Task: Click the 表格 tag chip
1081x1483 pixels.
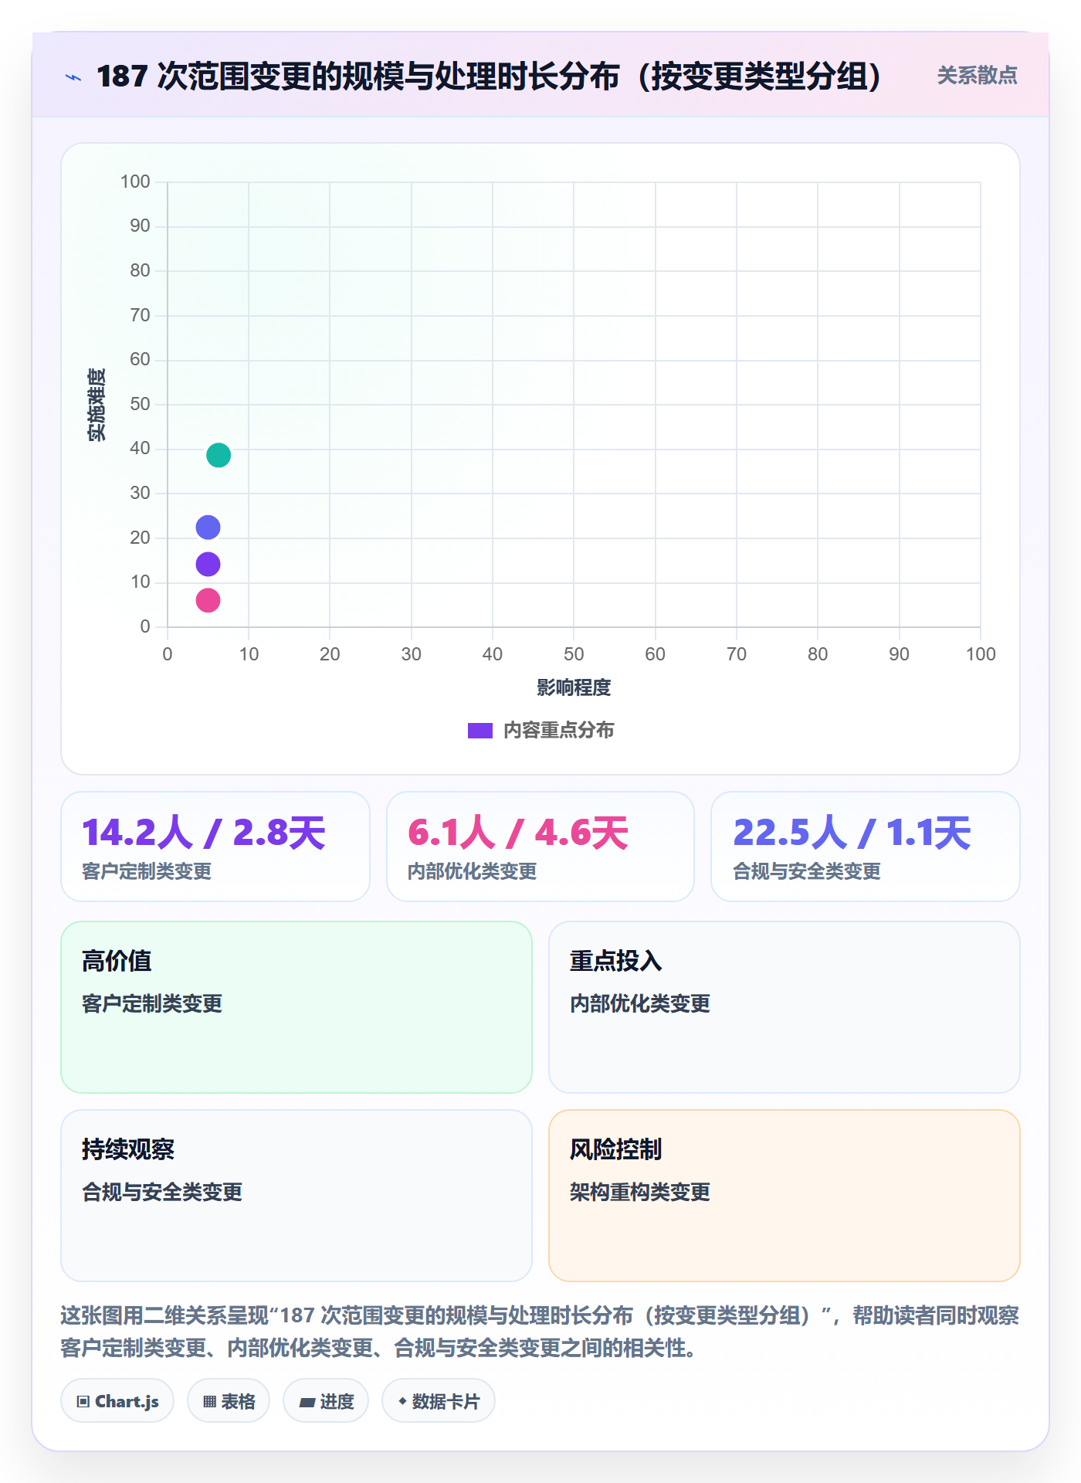Action: 229,1401
